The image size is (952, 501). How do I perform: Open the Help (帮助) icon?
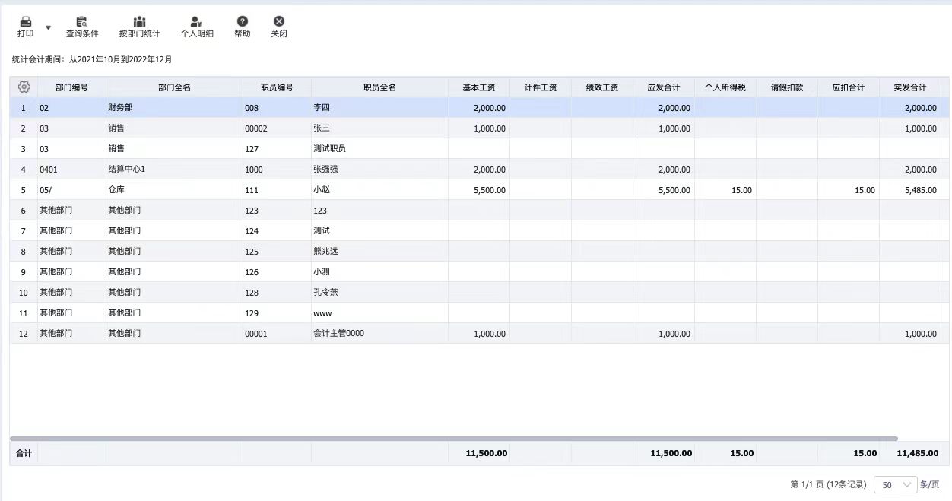(x=242, y=22)
